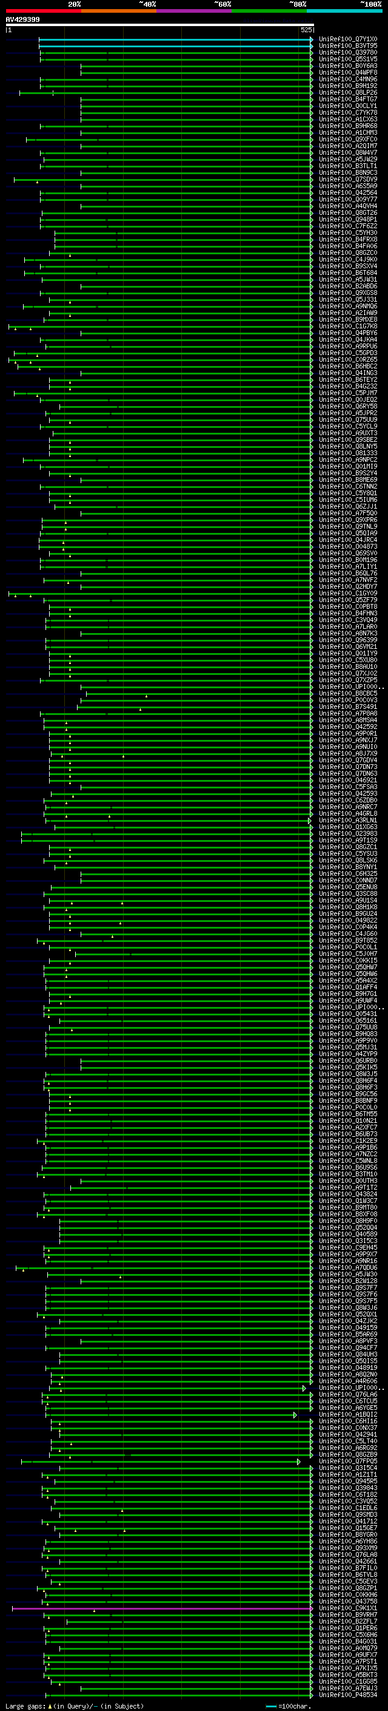Select the UniRef100_C3VQ52 label
The height and width of the screenshot is (1711, 388).
coord(348,1501)
